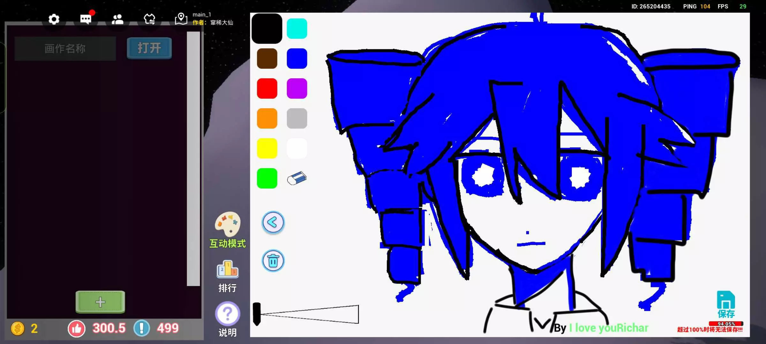Viewport: 766px width, 344px height.
Task: Save the painting with floppy icon
Action: [726, 300]
